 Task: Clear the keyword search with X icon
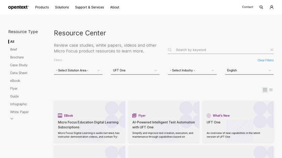click(x=272, y=50)
